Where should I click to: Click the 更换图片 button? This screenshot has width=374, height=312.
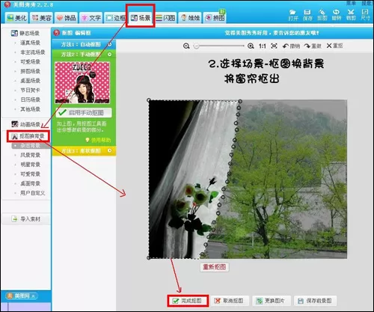tap(271, 301)
